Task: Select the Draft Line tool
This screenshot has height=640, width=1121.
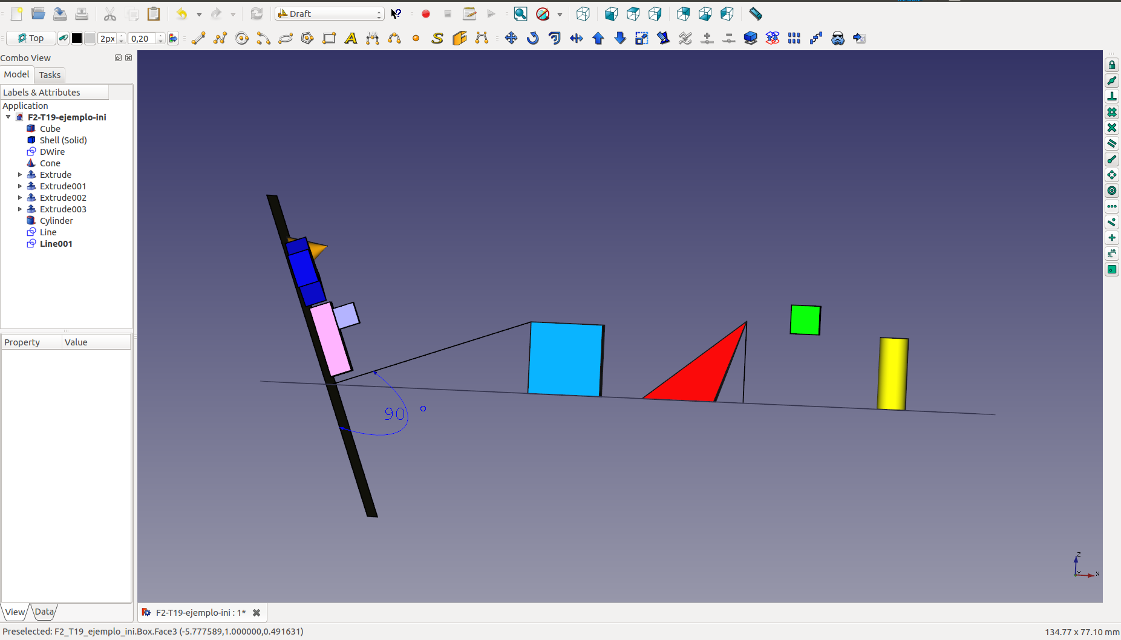Action: coord(198,39)
